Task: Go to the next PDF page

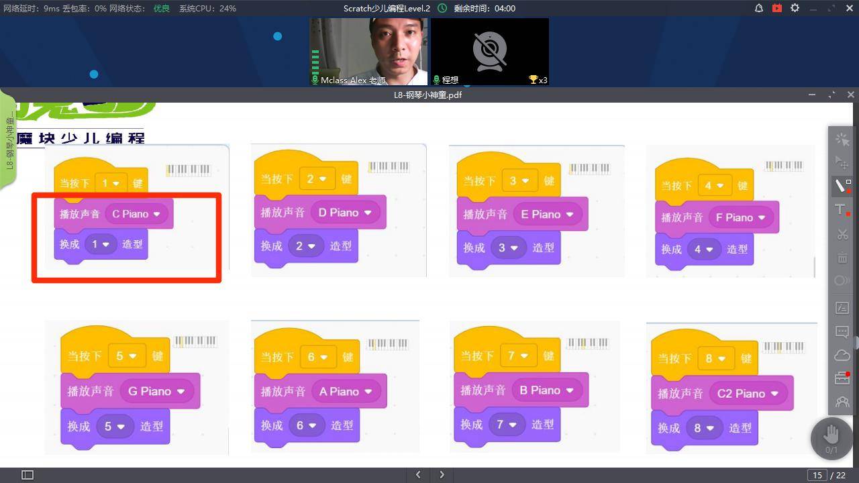Action: 442,475
